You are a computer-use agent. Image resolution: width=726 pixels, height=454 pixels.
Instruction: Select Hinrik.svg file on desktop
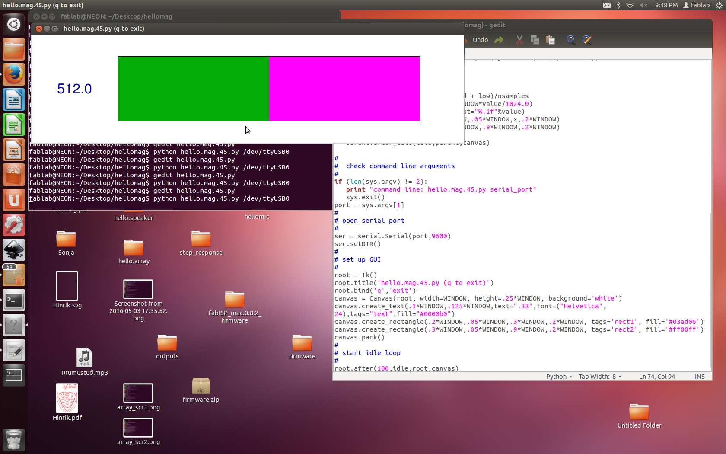click(67, 290)
